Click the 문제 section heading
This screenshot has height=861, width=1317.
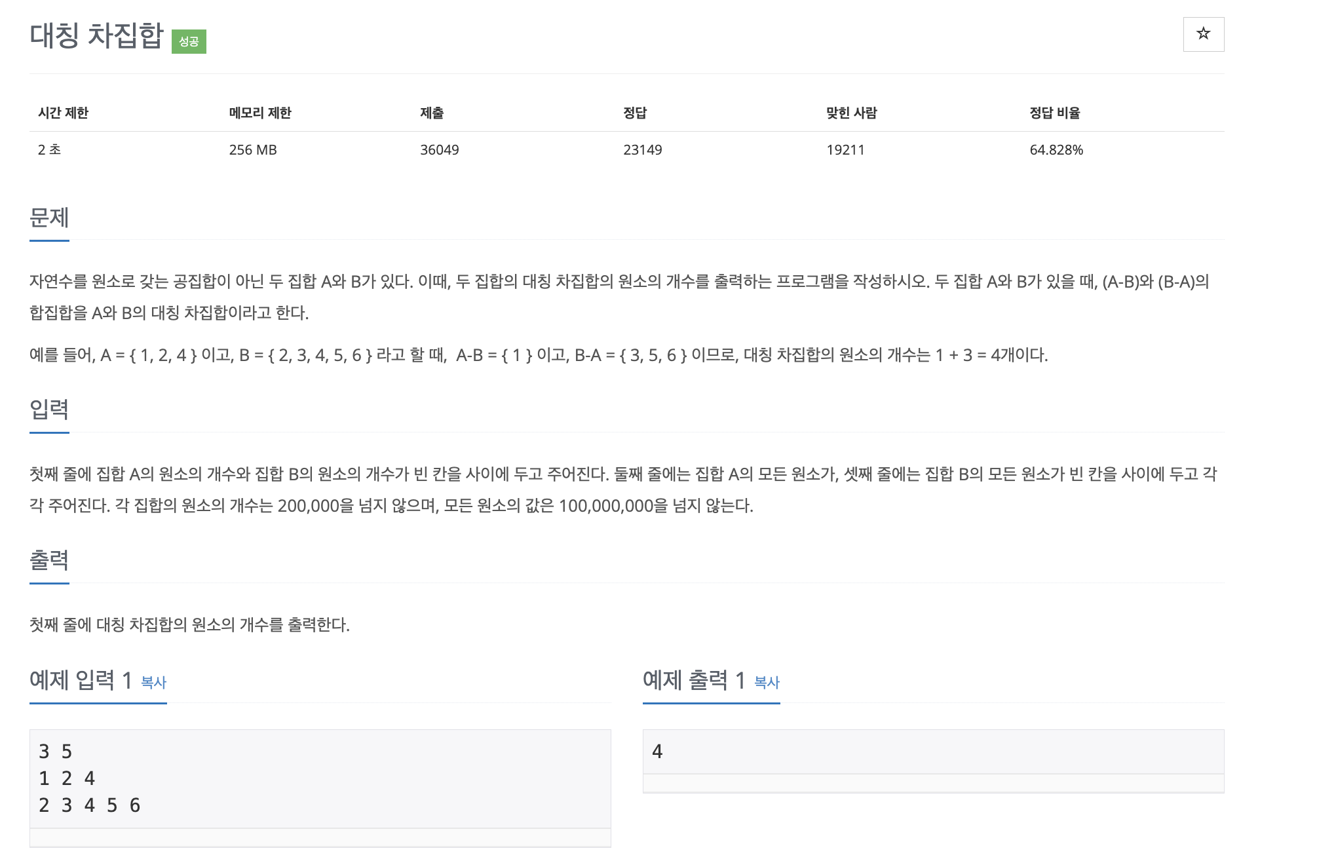pyautogui.click(x=49, y=218)
